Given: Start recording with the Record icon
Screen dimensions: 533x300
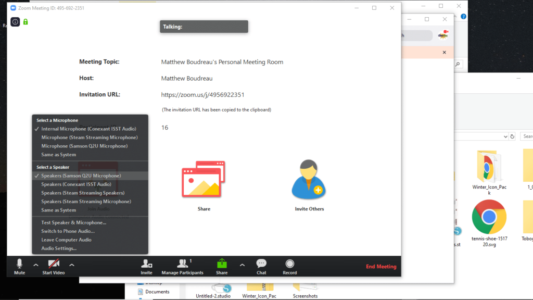Looking at the screenshot, I should coord(290,264).
